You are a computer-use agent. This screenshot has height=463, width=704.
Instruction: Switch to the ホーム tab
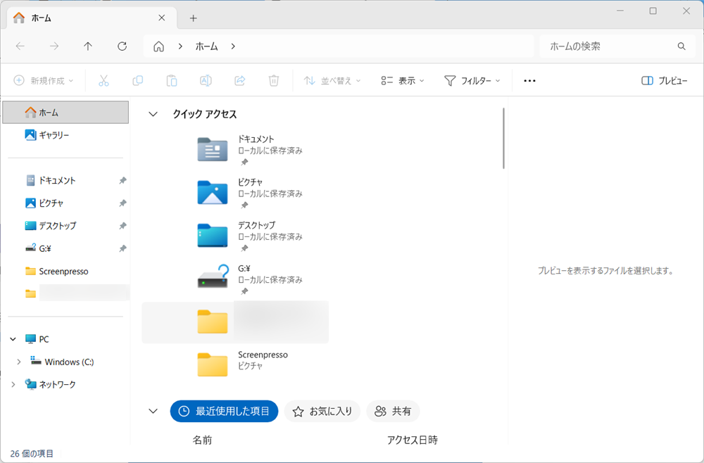point(42,18)
